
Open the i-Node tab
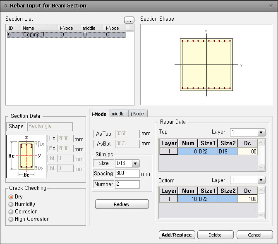(x=99, y=114)
